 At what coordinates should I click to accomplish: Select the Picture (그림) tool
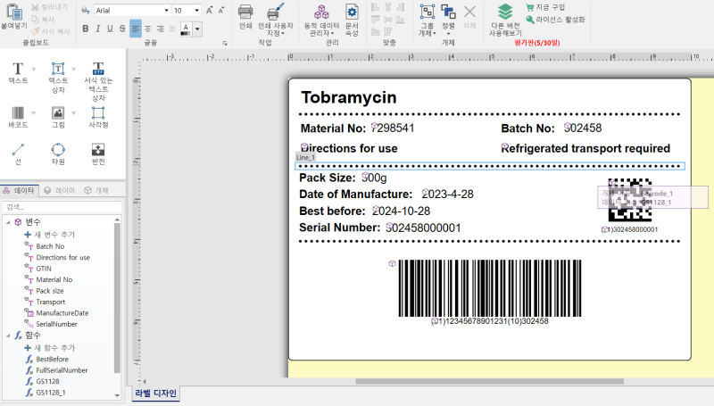click(58, 117)
